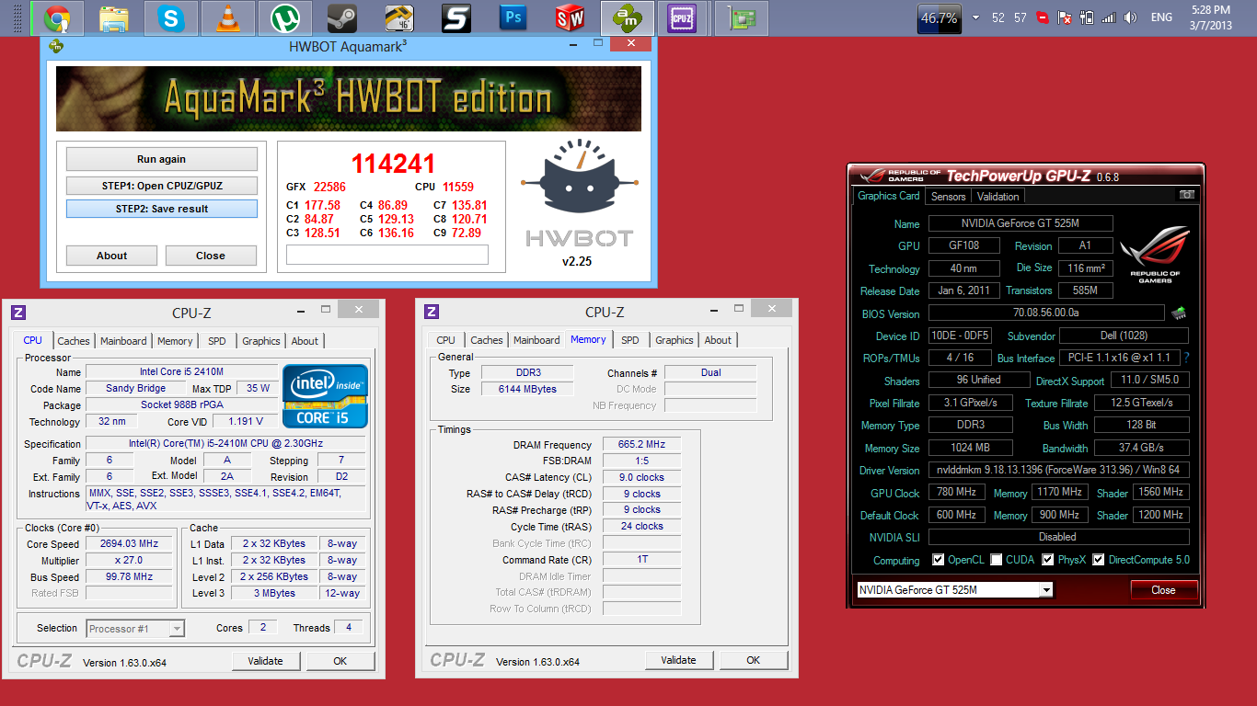The width and height of the screenshot is (1257, 706).
Task: Launch Steam from the taskbar
Action: [342, 17]
